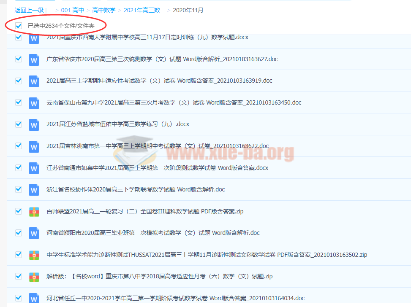Viewport: 411px width, 307px height.
Task: Click zip icon for 解析版 重庆市第八中学 file
Action: pos(34,277)
